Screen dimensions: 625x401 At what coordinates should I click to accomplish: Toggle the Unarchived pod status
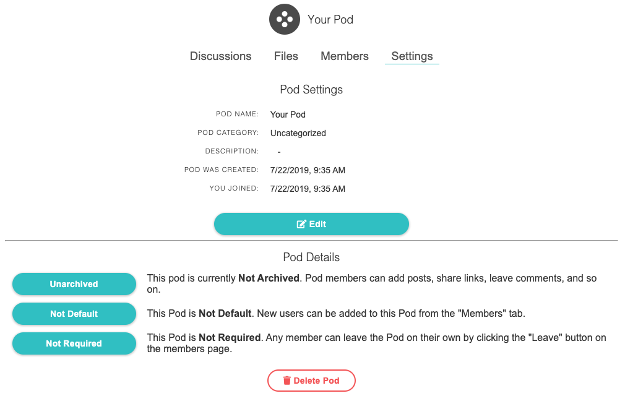point(74,284)
